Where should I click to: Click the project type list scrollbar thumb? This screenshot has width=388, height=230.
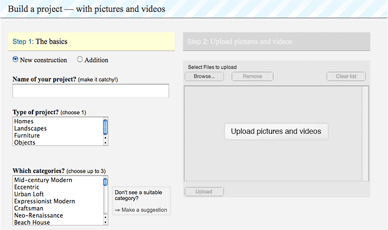tap(105, 127)
